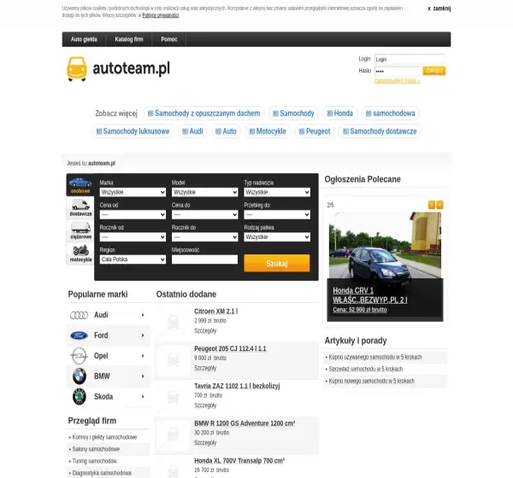Click the BMW brand logo

[x=80, y=376]
